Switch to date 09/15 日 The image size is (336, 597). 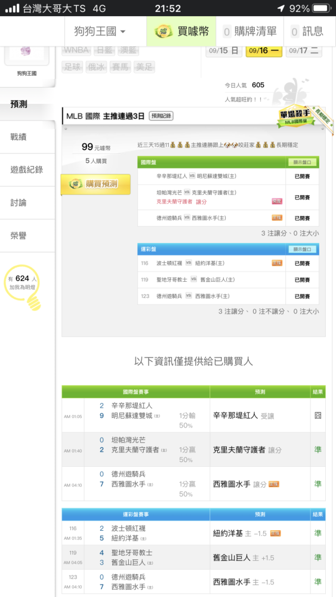tap(224, 51)
